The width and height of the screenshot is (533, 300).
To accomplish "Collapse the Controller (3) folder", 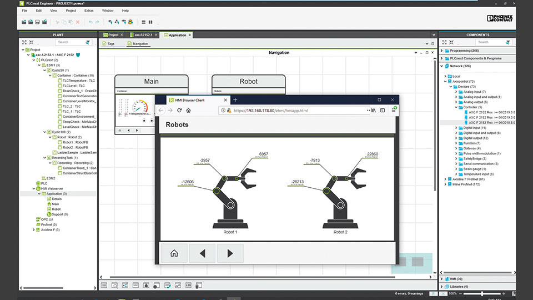I will [456, 107].
